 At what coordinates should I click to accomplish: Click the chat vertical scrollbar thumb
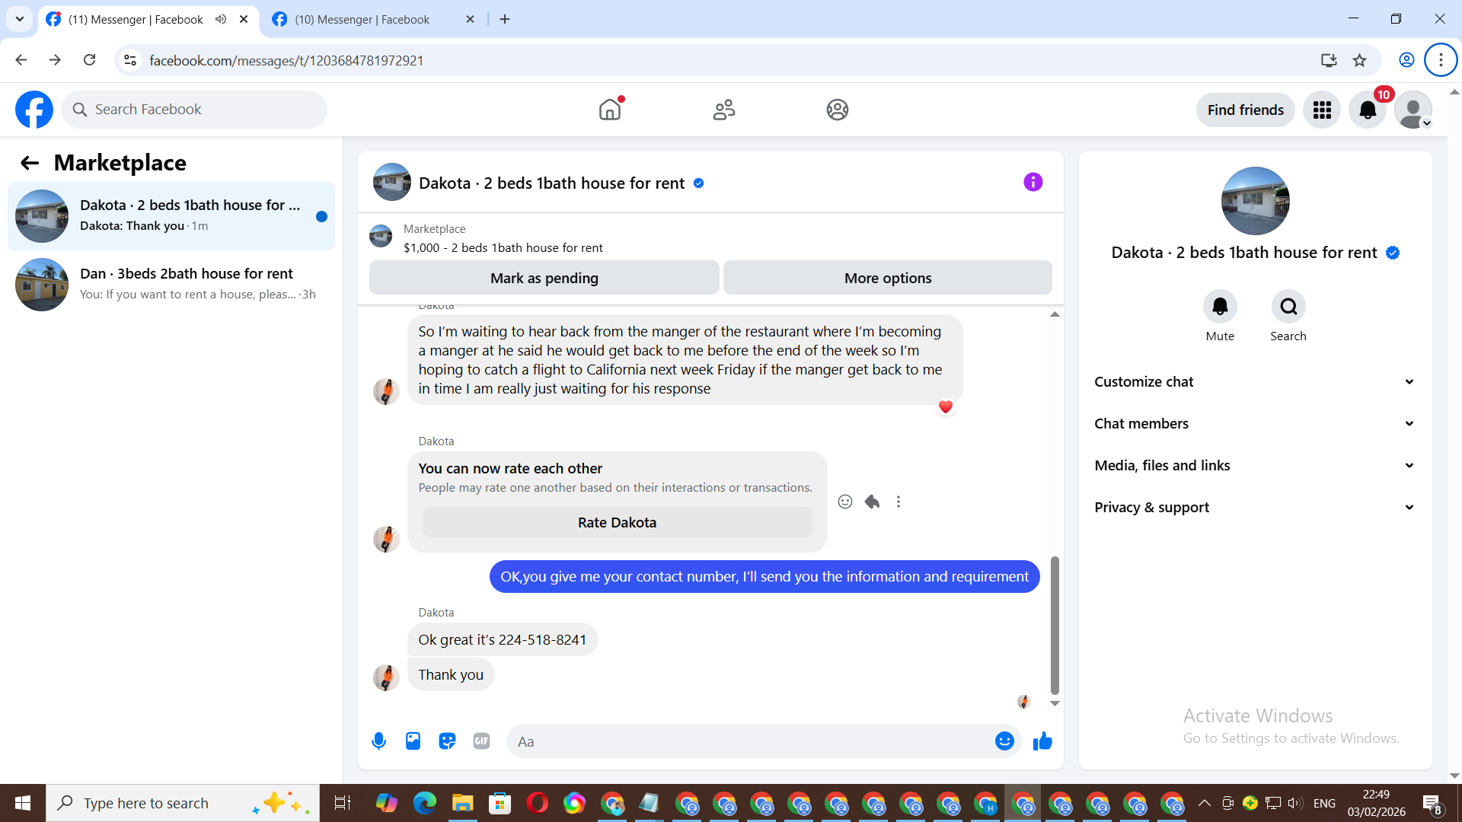click(x=1055, y=624)
